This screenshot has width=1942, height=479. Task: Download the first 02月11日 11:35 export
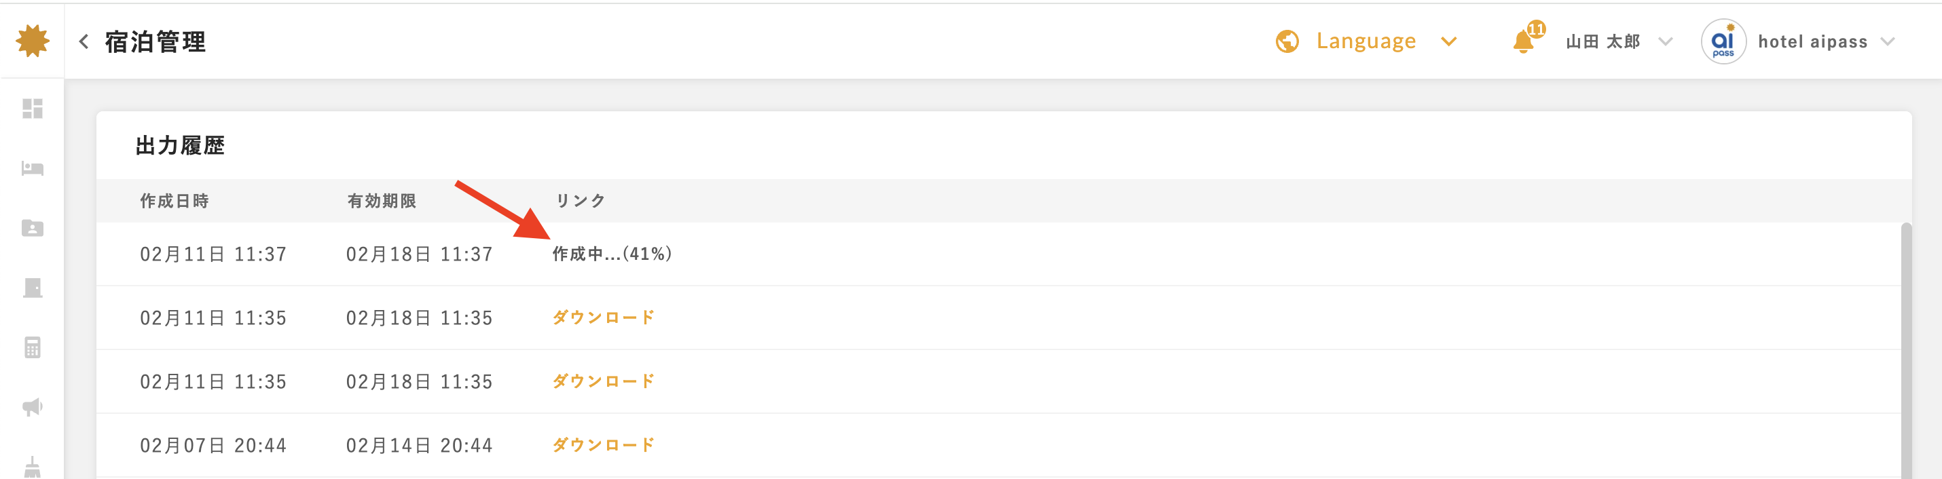[603, 318]
